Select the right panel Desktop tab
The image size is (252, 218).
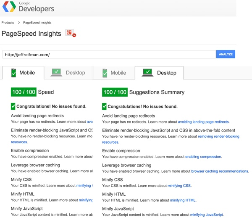tap(159, 73)
